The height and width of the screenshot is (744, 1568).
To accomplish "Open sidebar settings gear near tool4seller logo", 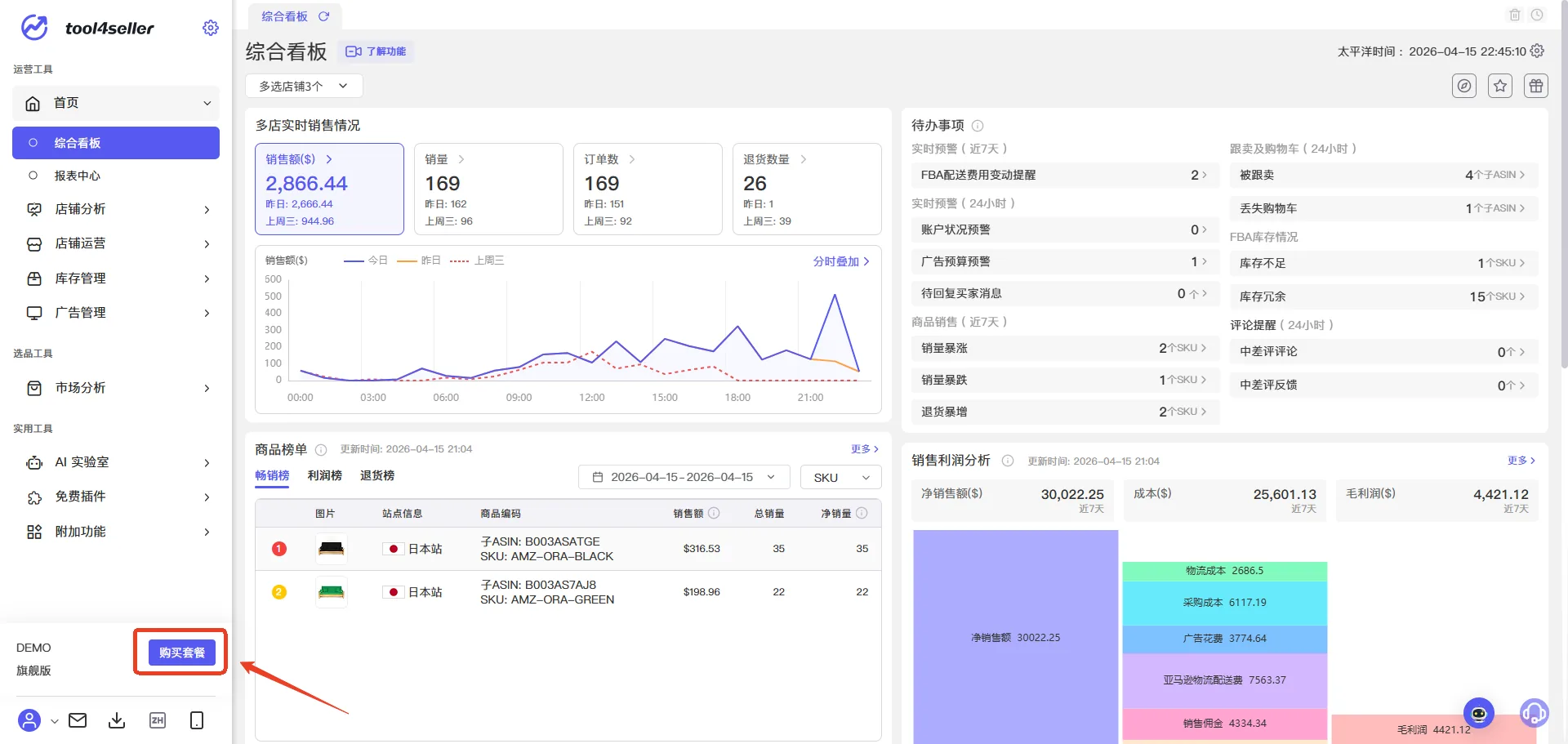I will point(210,28).
